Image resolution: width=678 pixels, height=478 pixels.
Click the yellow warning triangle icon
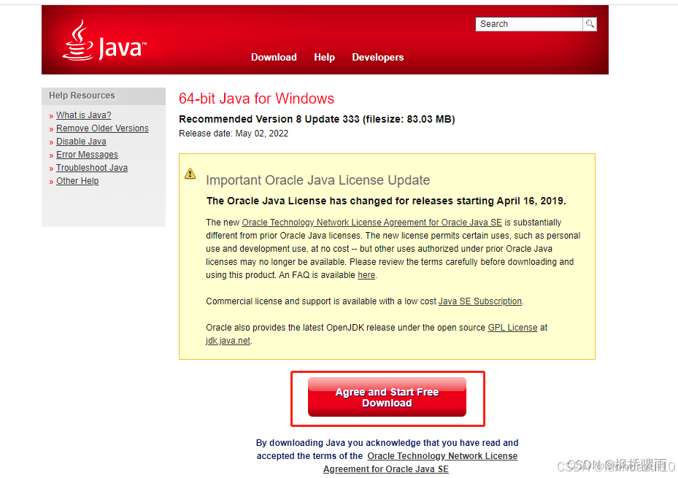click(190, 174)
